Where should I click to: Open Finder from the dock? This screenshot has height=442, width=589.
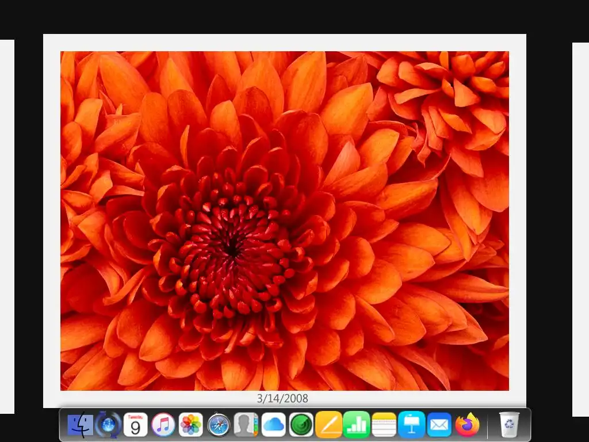tap(81, 425)
